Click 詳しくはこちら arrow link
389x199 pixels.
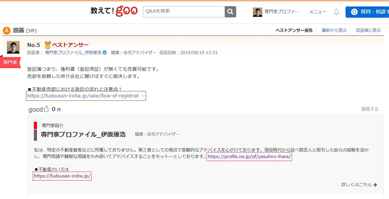click(359, 184)
